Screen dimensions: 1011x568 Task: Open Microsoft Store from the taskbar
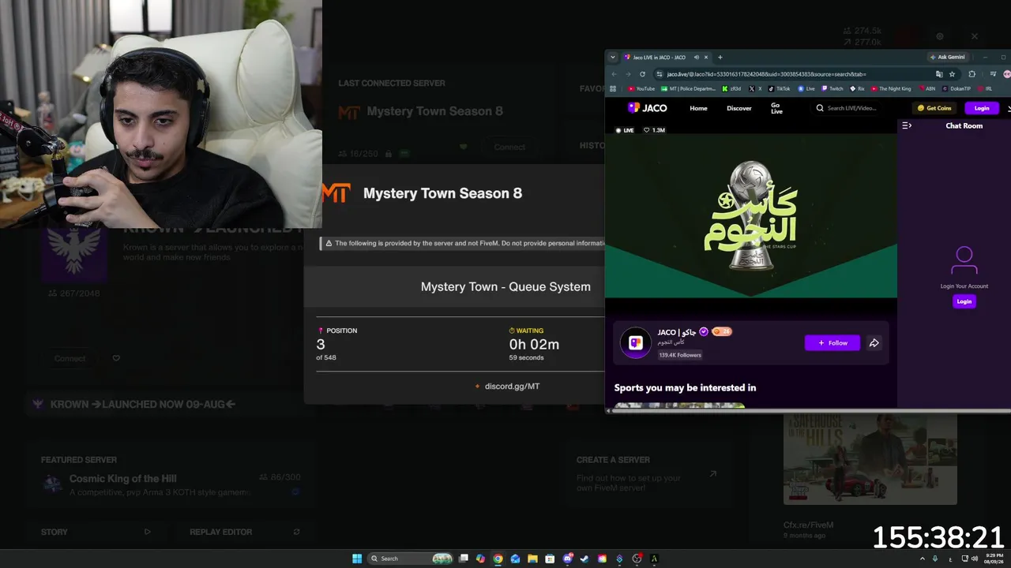(550, 559)
